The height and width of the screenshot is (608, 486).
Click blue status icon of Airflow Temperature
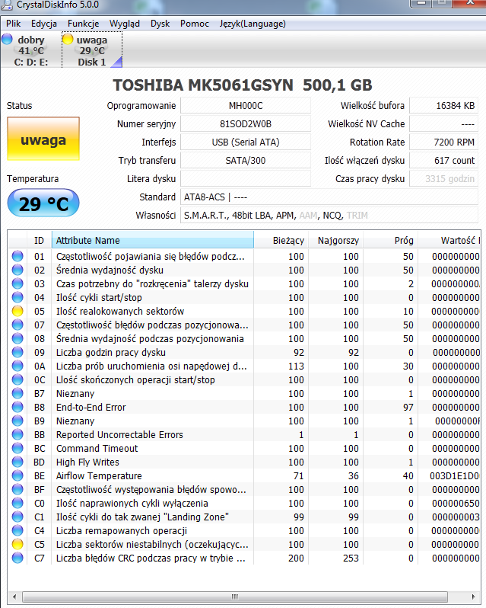[x=17, y=475]
